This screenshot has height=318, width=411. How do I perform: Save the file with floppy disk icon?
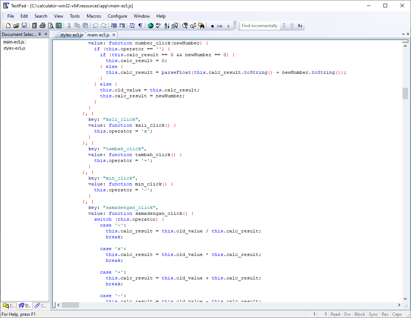pyautogui.click(x=24, y=26)
